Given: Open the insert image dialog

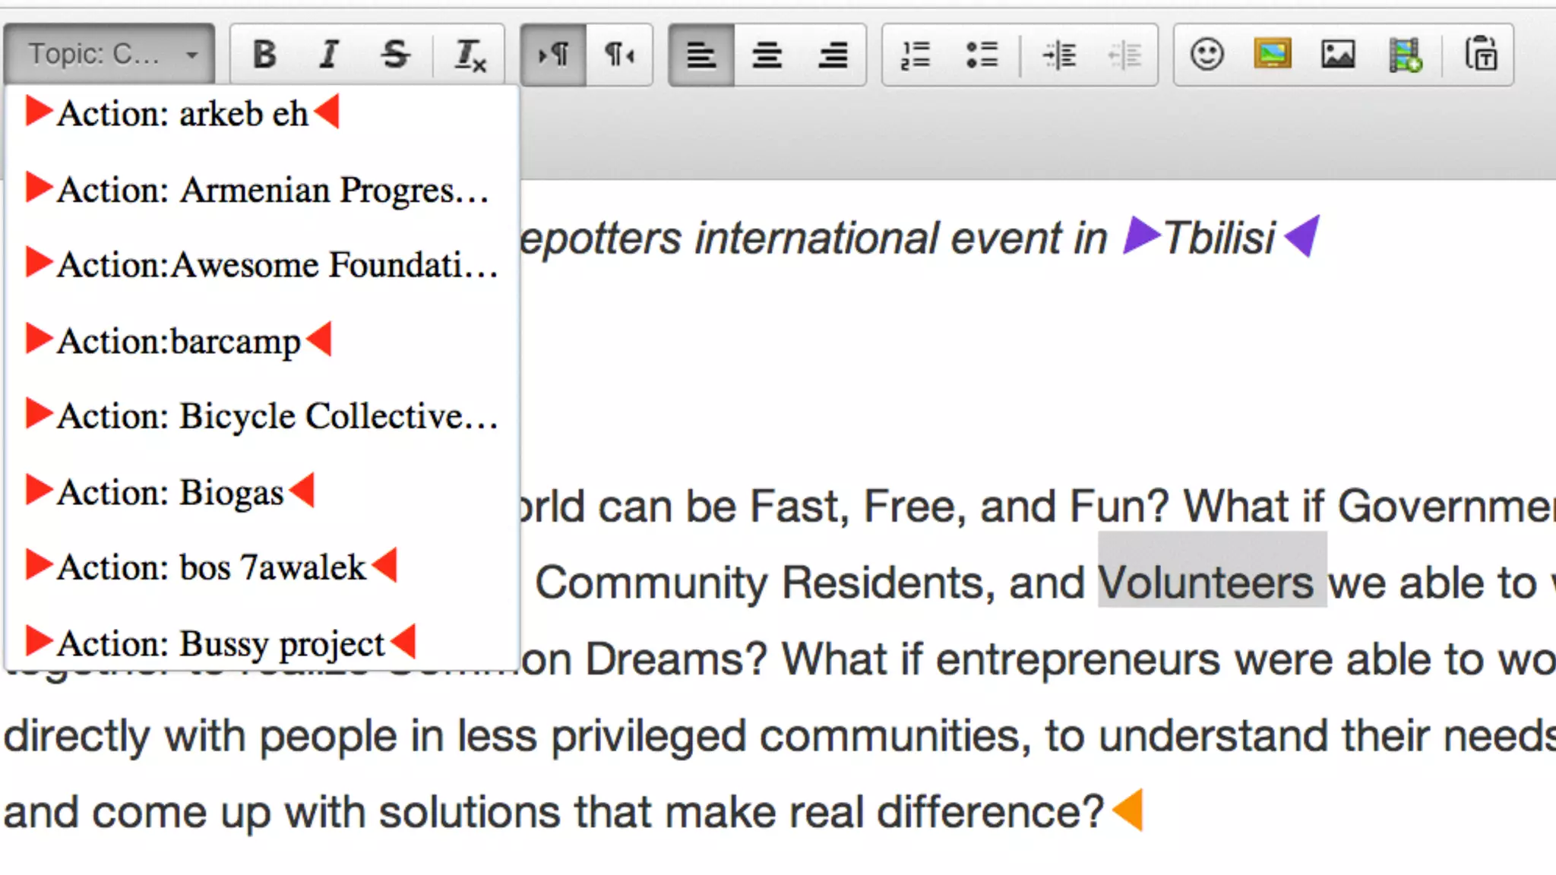Looking at the screenshot, I should pyautogui.click(x=1338, y=55).
